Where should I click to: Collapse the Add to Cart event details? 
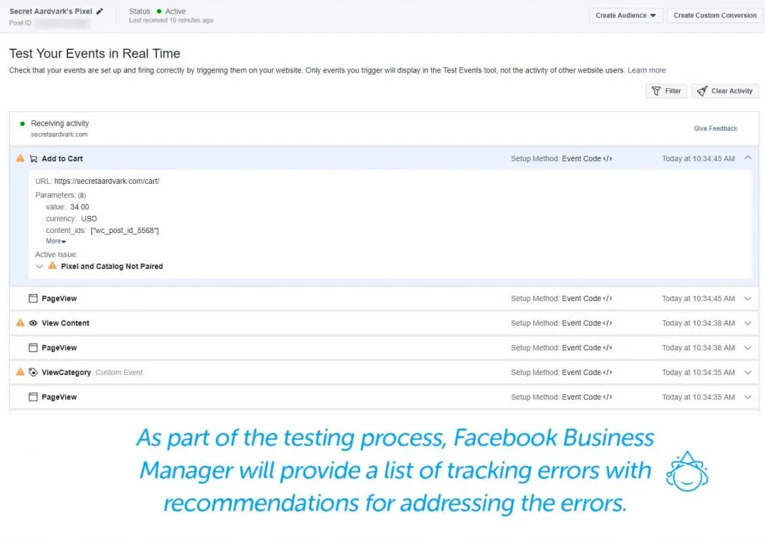click(748, 158)
